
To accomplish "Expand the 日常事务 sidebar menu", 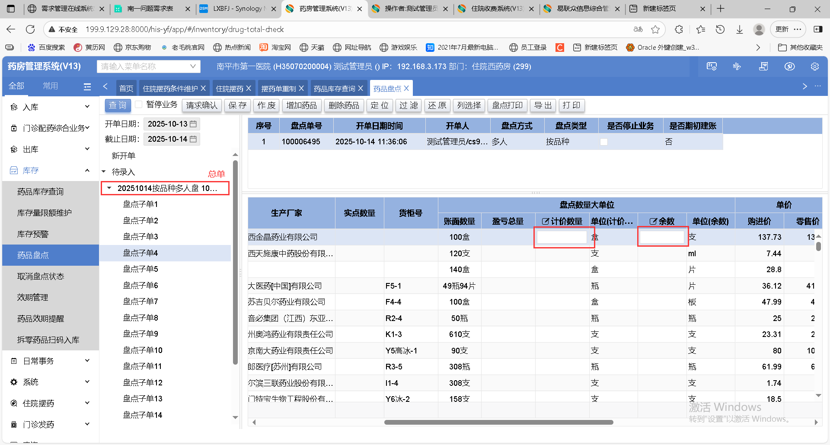I will [x=51, y=361].
